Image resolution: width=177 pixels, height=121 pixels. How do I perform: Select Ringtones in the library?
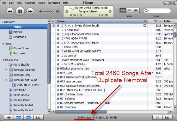(24, 37)
